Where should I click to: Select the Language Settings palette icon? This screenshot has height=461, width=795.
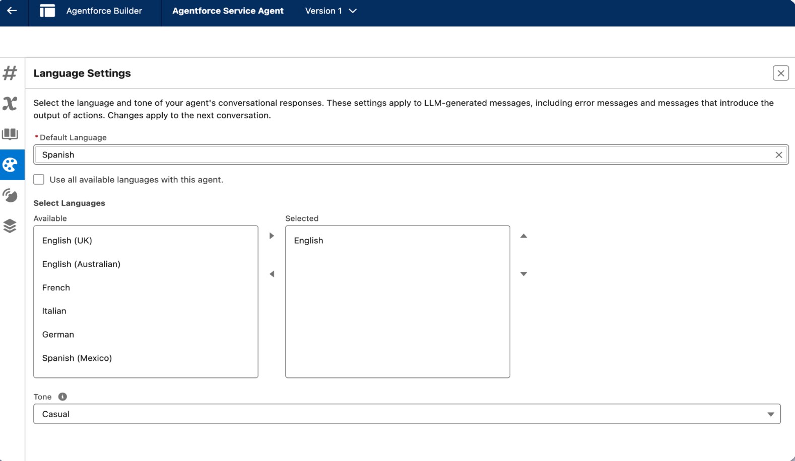tap(10, 165)
